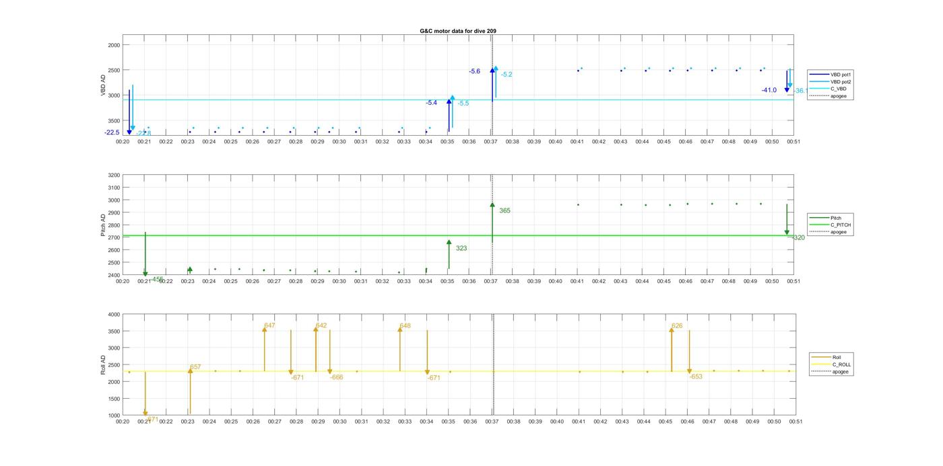
Task: Click the '-666' roll move label
Action: click(336, 377)
